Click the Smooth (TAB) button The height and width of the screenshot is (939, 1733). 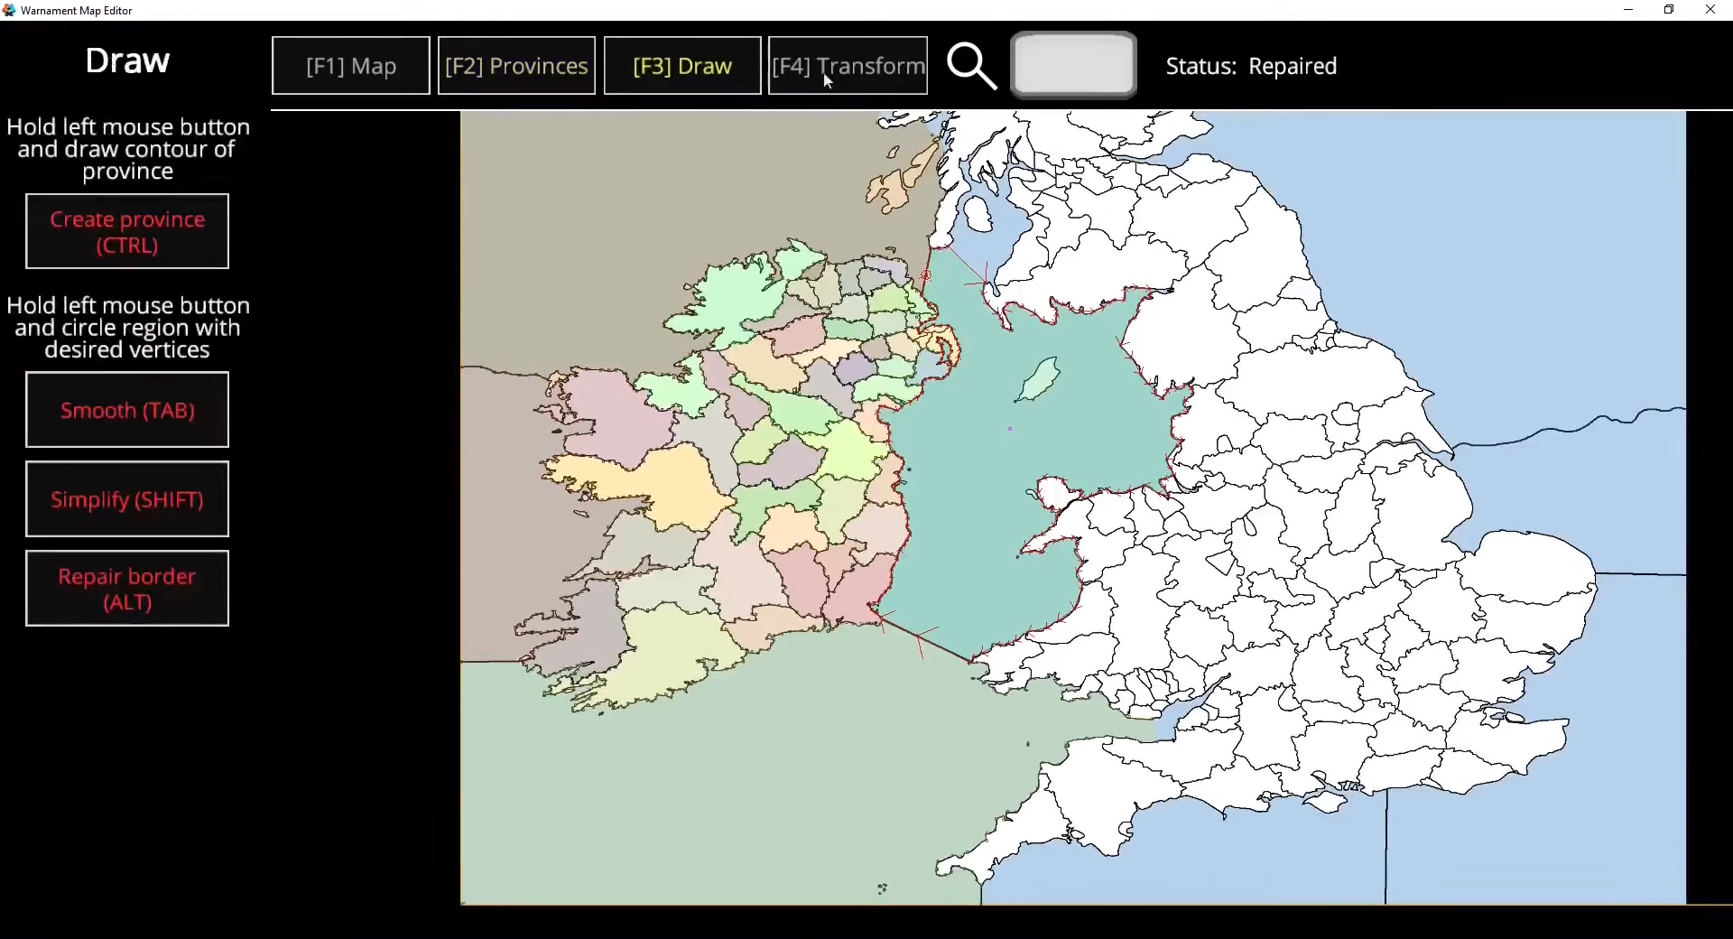coord(127,410)
